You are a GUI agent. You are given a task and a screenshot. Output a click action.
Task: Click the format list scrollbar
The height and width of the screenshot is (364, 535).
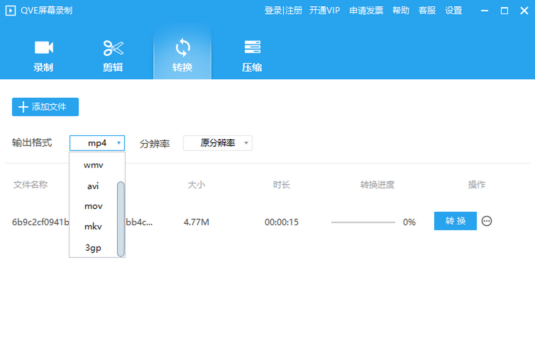click(120, 218)
